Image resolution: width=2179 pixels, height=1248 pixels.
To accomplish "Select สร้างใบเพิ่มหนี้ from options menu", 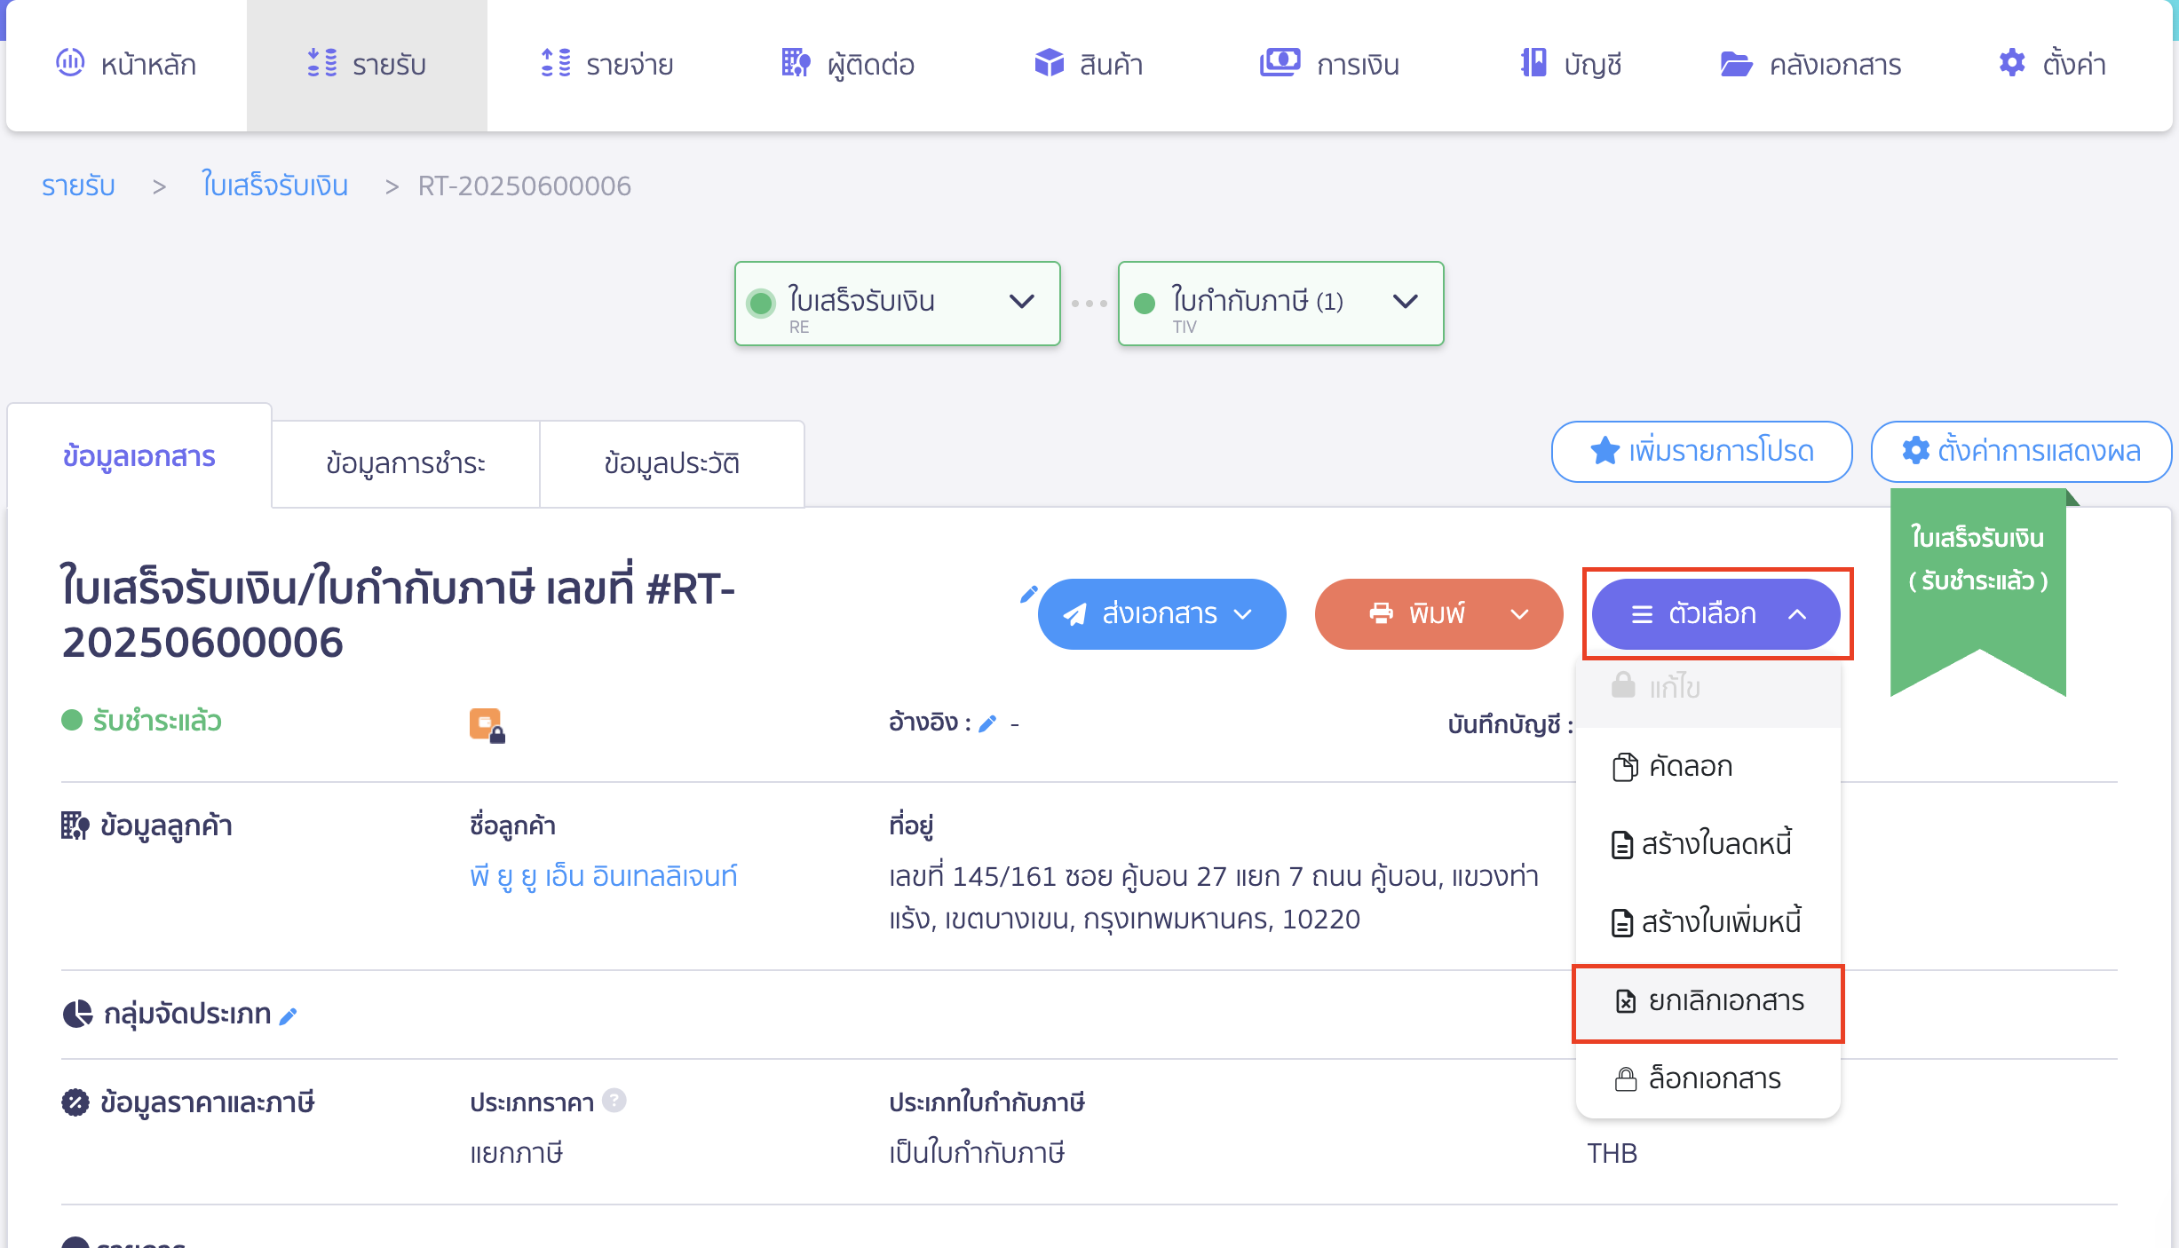I will (x=1708, y=922).
